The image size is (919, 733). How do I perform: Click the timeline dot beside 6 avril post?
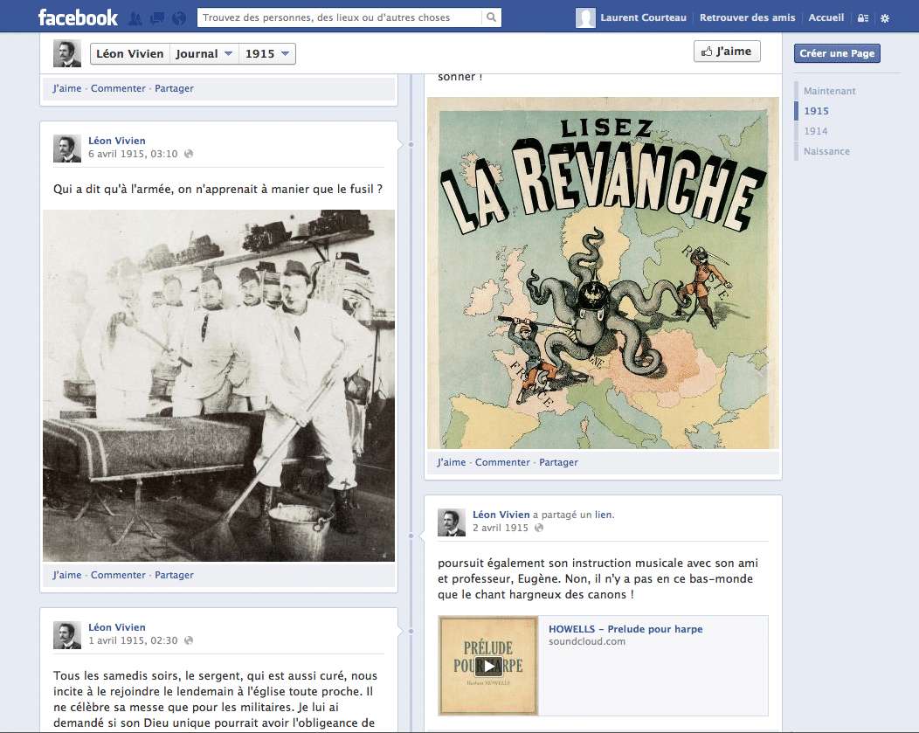click(x=411, y=144)
